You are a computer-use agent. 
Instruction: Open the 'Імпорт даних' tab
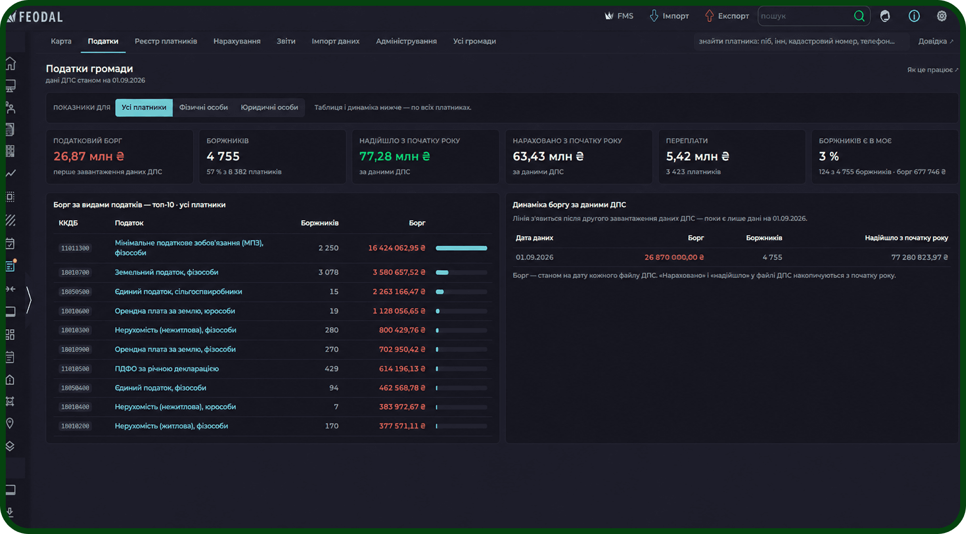(x=335, y=41)
